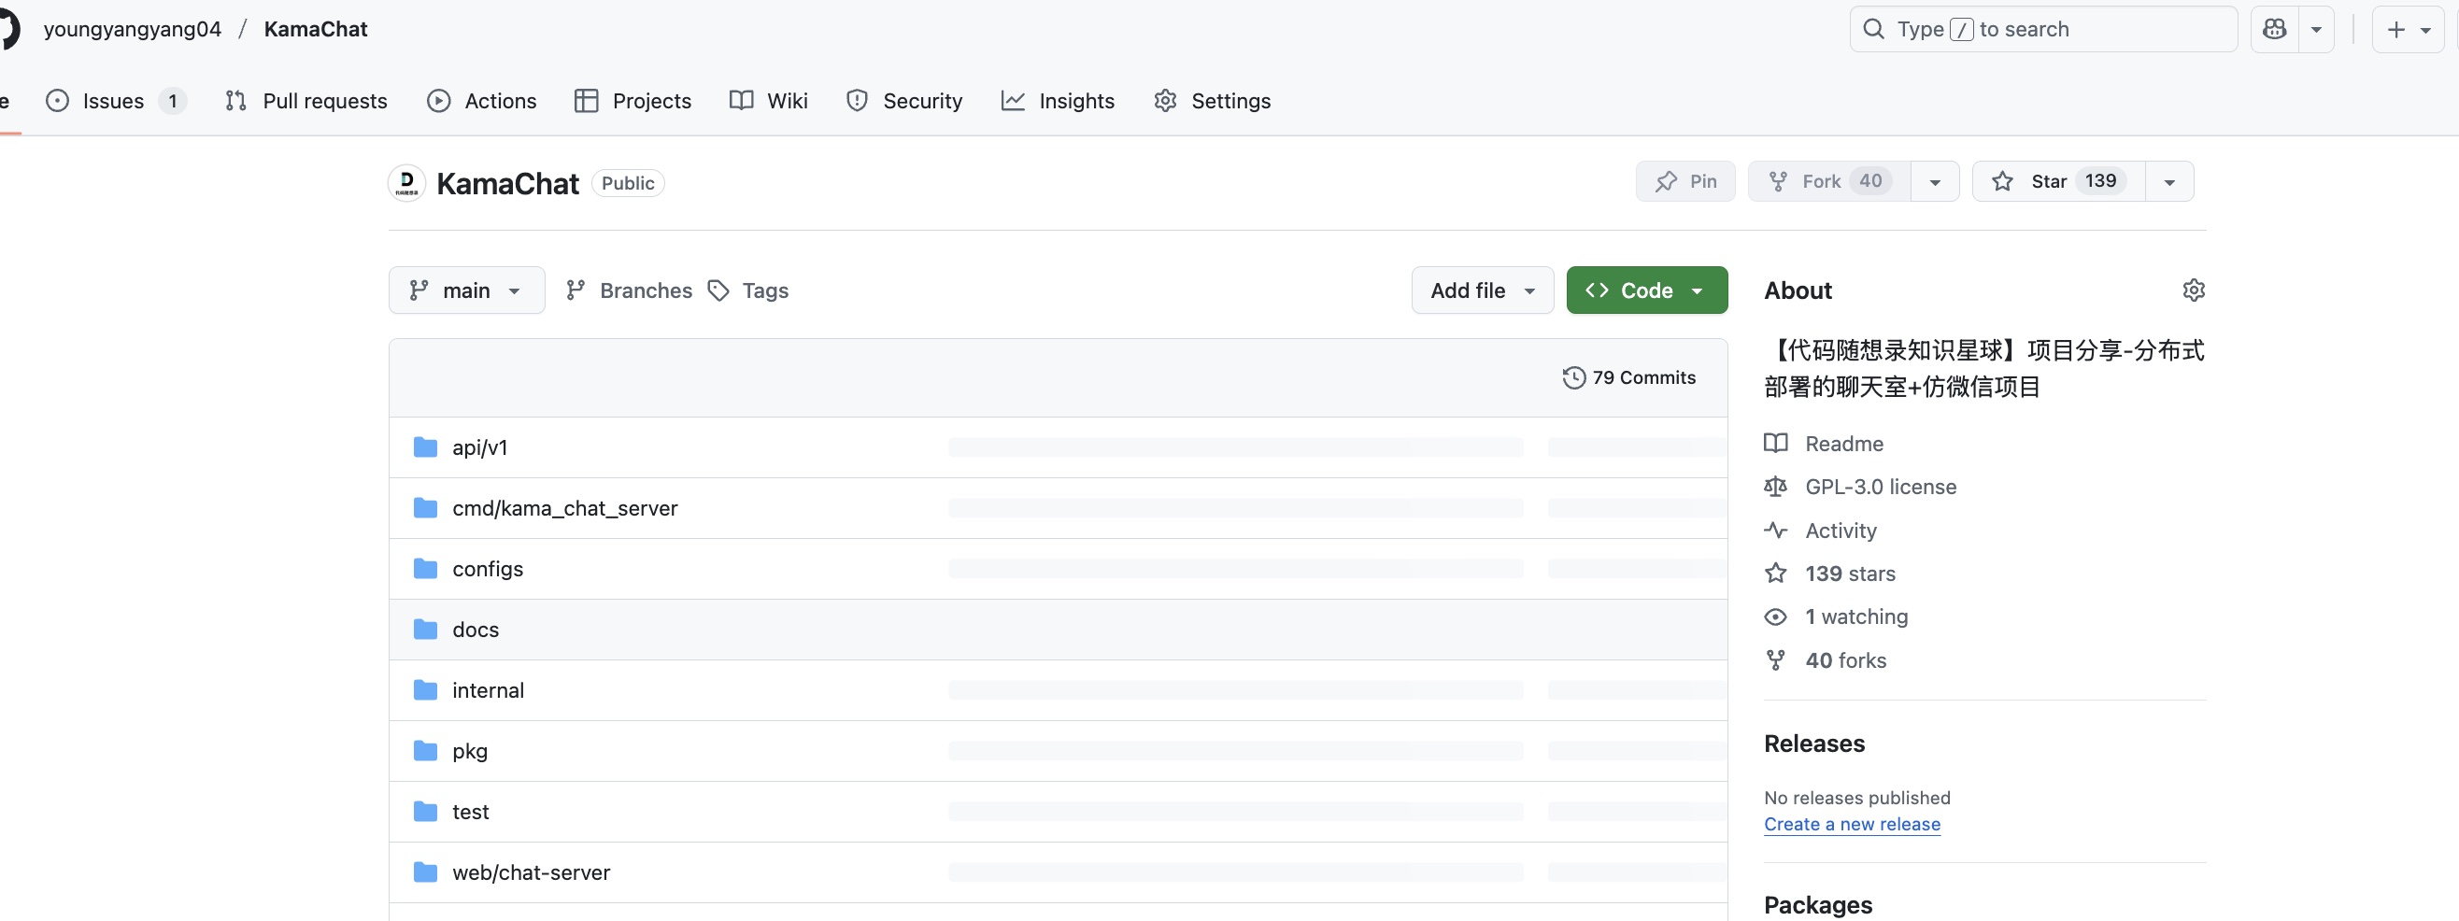Open the Security tab
Image resolution: width=2459 pixels, height=921 pixels.
(904, 100)
